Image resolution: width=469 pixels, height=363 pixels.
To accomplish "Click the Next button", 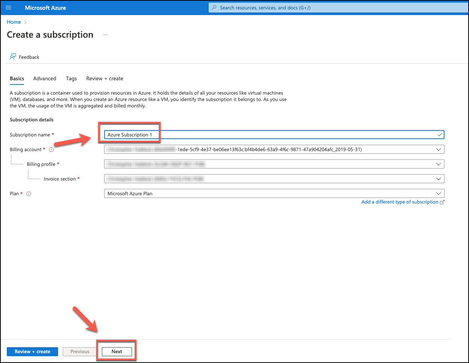I will tap(117, 352).
